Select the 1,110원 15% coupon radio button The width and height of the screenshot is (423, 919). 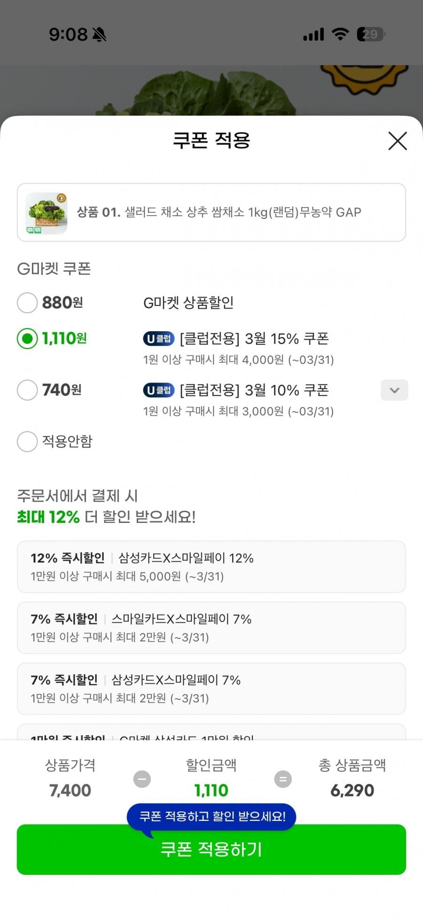tap(27, 338)
